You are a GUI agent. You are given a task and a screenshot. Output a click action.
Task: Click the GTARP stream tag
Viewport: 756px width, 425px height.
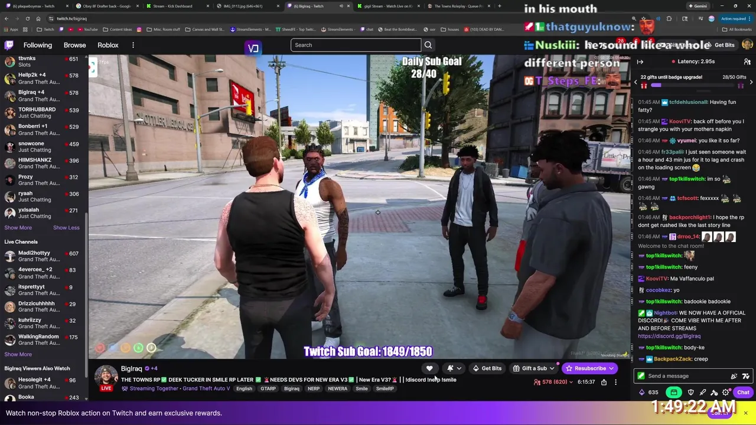click(x=268, y=388)
